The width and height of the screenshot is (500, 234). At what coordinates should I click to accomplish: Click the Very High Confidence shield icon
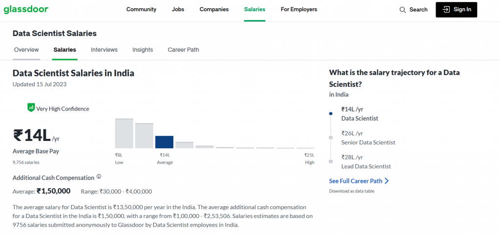click(x=31, y=108)
